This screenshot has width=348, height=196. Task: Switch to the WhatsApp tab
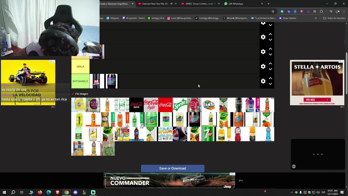(236, 4)
